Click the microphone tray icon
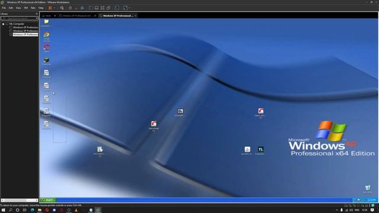 [x=342, y=211]
